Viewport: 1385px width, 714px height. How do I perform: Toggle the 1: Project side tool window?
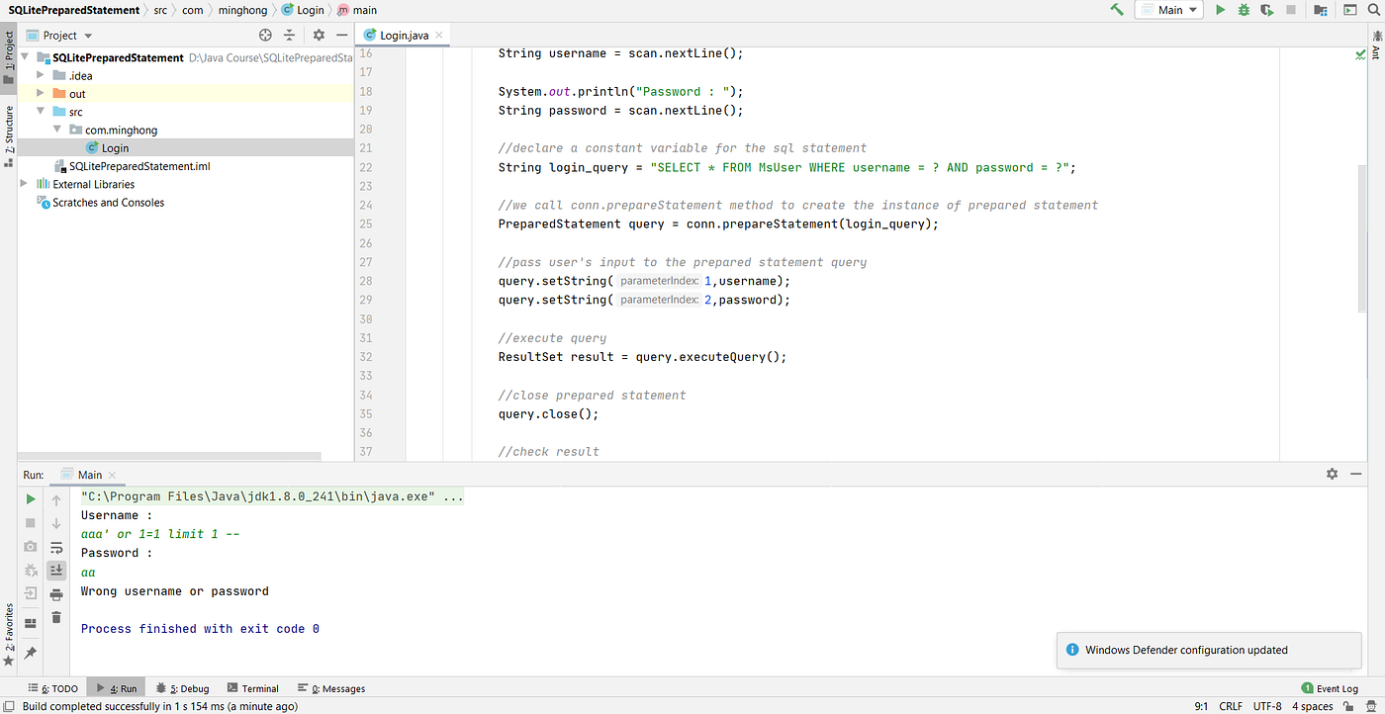coord(8,57)
